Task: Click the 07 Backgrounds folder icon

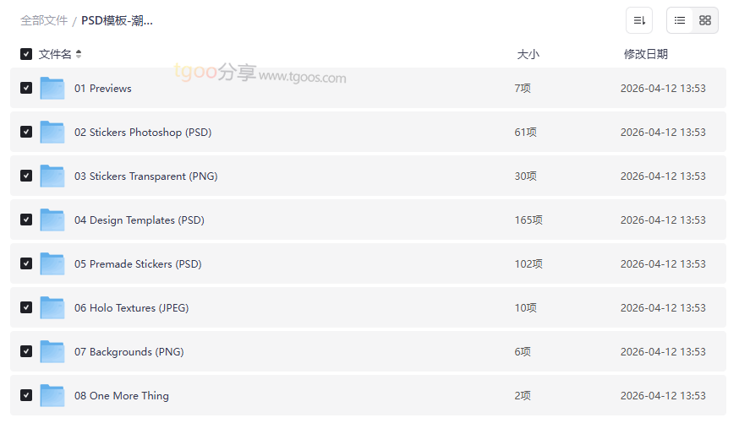Action: [52, 351]
